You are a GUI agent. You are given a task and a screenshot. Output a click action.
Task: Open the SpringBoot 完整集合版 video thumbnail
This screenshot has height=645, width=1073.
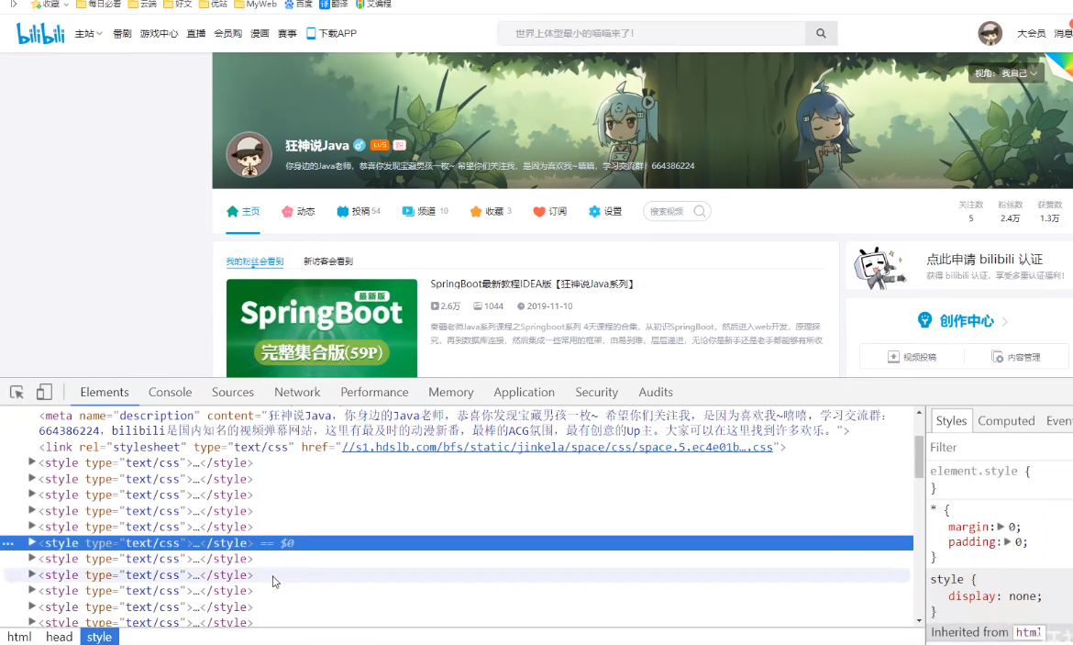322,328
